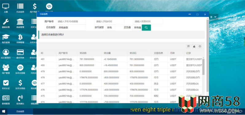Click value 175876.00000000 in row 478
Screen dimensions: 245x115
coord(139,78)
